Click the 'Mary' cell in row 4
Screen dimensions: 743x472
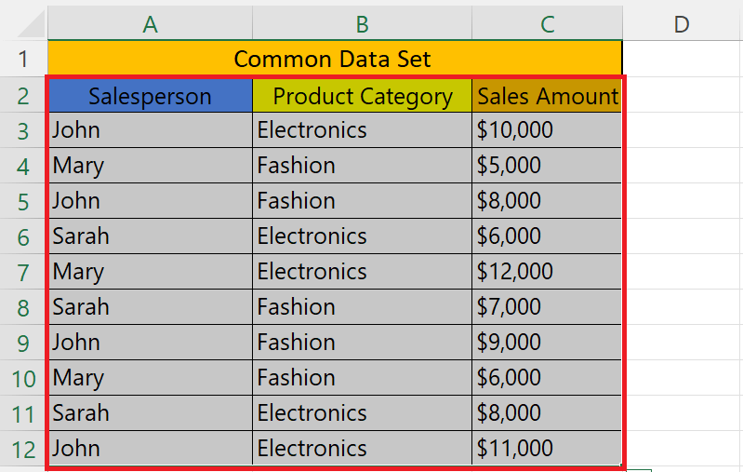pyautogui.click(x=151, y=166)
